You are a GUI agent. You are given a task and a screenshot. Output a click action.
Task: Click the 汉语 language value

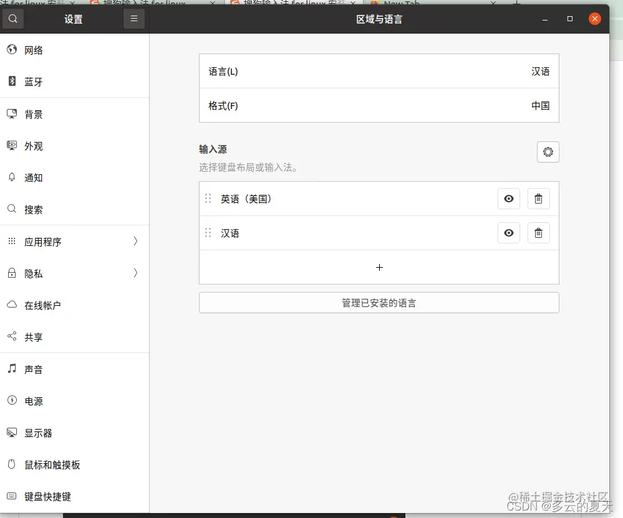tap(540, 72)
